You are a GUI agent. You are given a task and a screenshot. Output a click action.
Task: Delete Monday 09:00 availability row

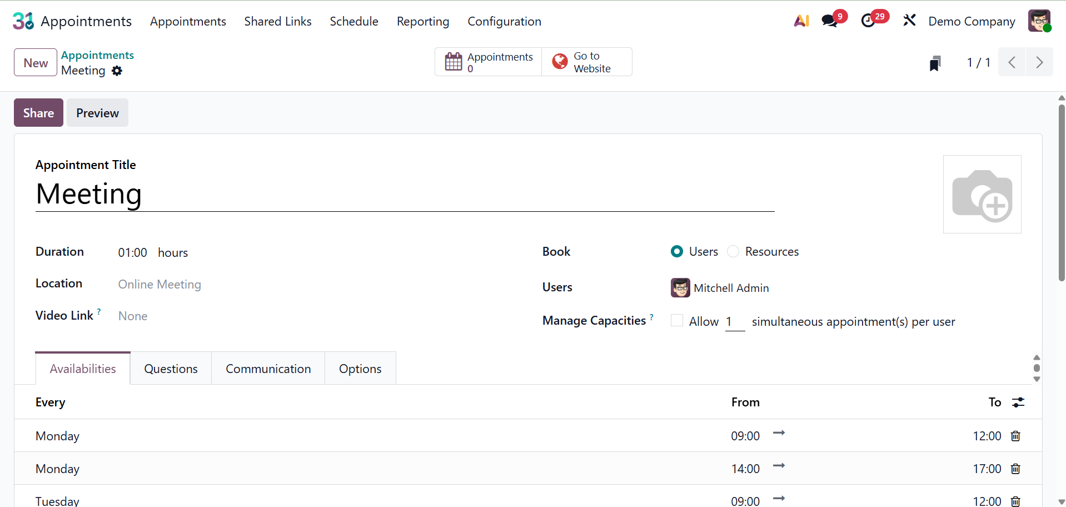point(1015,436)
